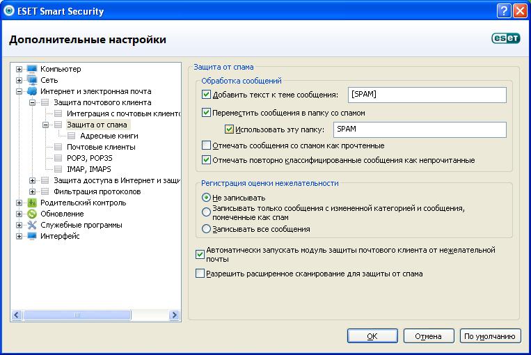Toggle Автоматически запускать модуль защиты checkbox
Screen dimensions: 531x355
pyautogui.click(x=200, y=254)
